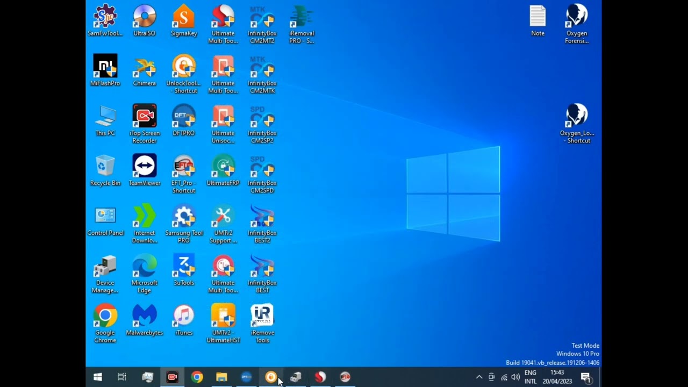Open the SigmaKey desktop icon
This screenshot has height=387, width=688.
184,20
